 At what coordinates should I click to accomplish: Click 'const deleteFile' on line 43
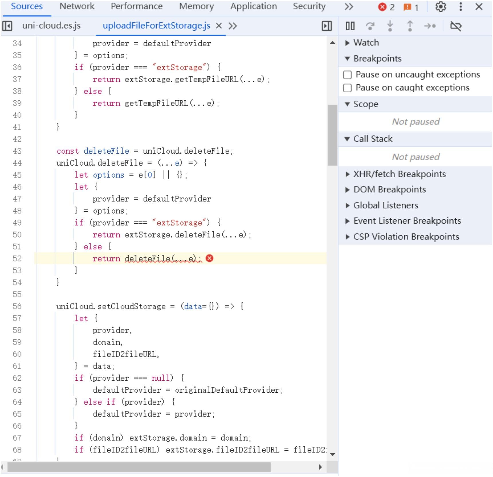point(93,151)
